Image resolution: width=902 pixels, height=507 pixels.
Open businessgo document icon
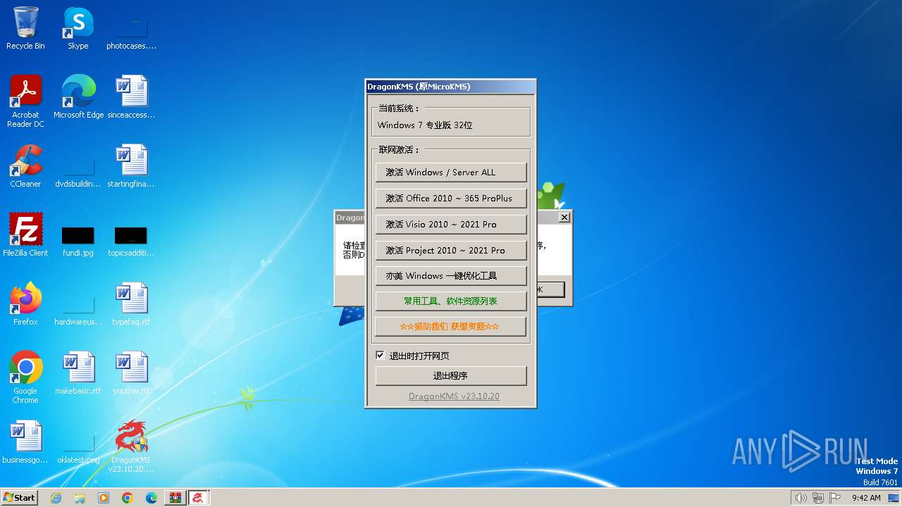(25, 442)
